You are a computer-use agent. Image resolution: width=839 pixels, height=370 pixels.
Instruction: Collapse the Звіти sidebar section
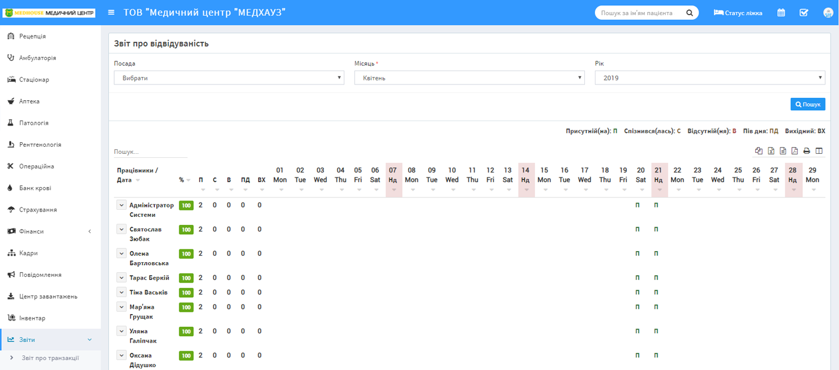pyautogui.click(x=50, y=340)
